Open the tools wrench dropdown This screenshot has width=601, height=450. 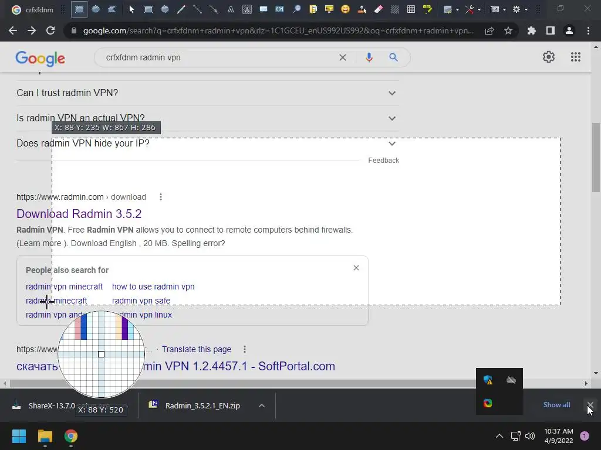[473, 9]
